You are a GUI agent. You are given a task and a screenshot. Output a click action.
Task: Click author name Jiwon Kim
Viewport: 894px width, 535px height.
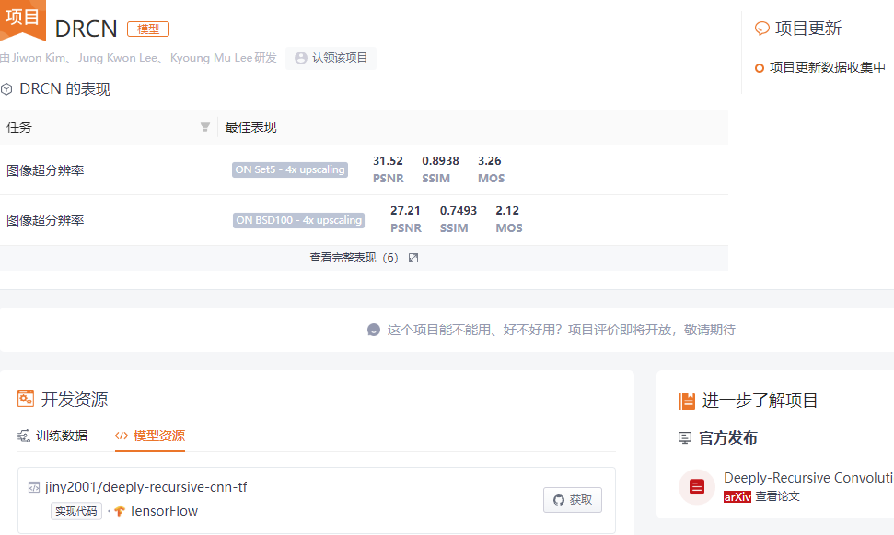click(x=38, y=58)
